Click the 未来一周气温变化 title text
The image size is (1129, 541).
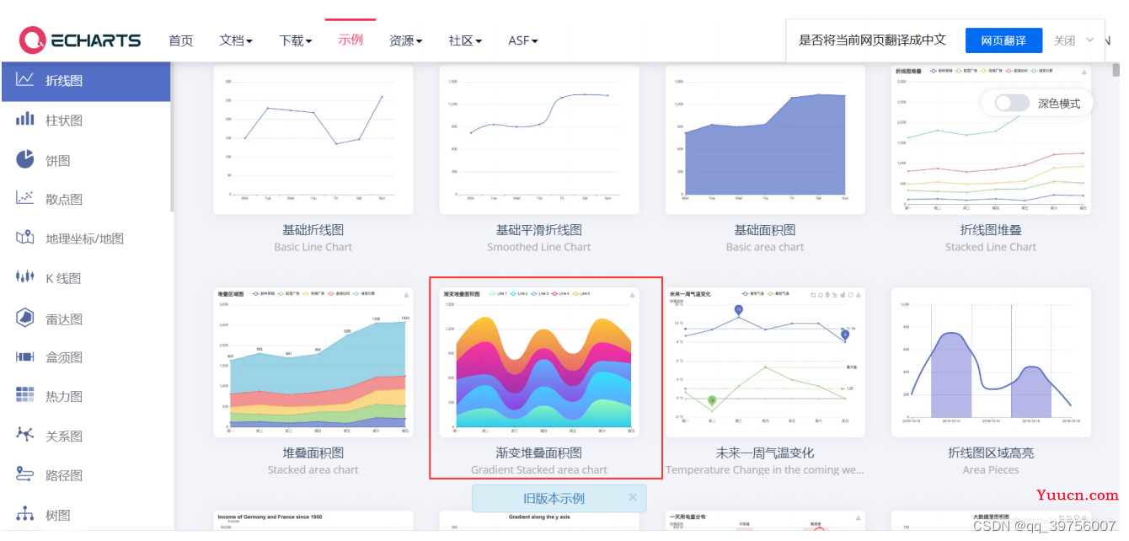(765, 453)
